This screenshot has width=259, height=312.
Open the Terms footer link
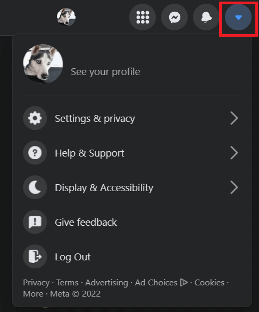click(68, 283)
